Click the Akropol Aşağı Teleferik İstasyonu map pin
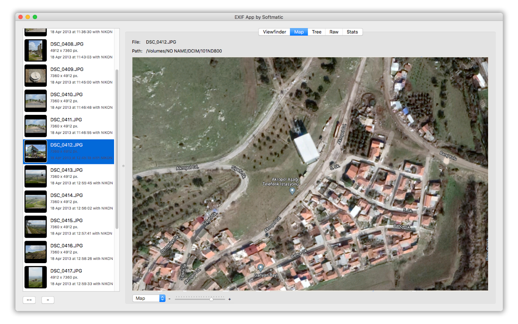 click(292, 191)
